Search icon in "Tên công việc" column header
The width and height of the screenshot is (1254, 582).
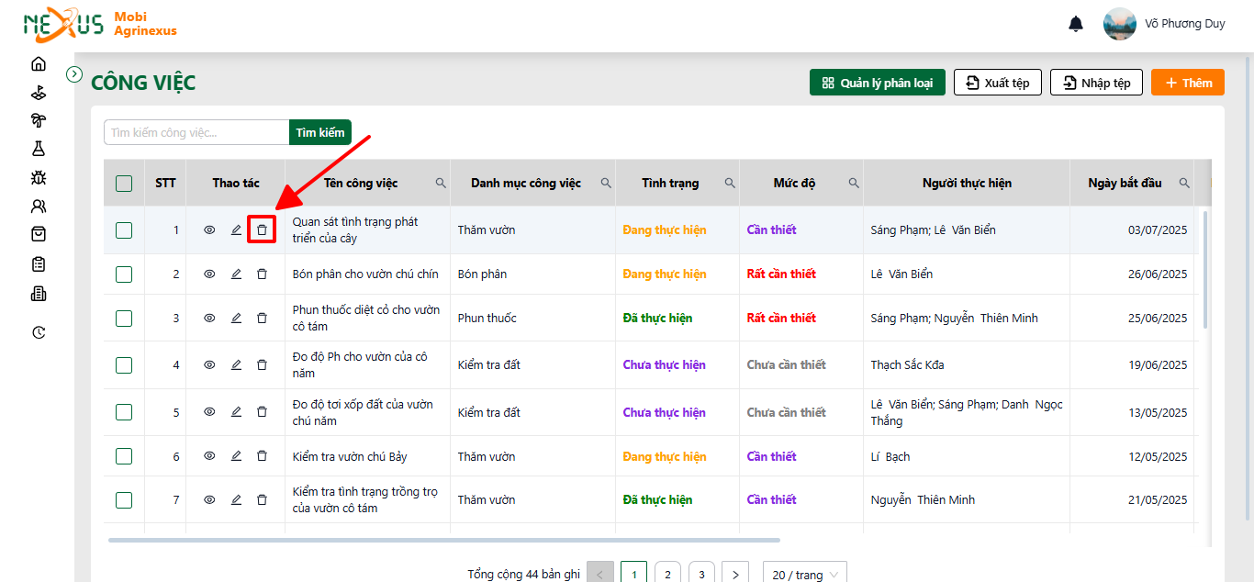coord(441,183)
